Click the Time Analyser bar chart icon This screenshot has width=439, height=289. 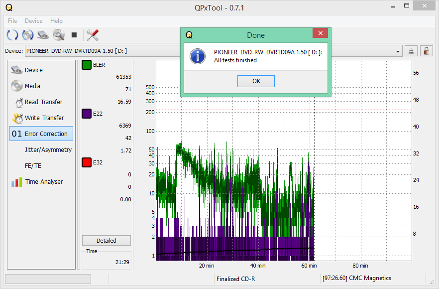[17, 182]
